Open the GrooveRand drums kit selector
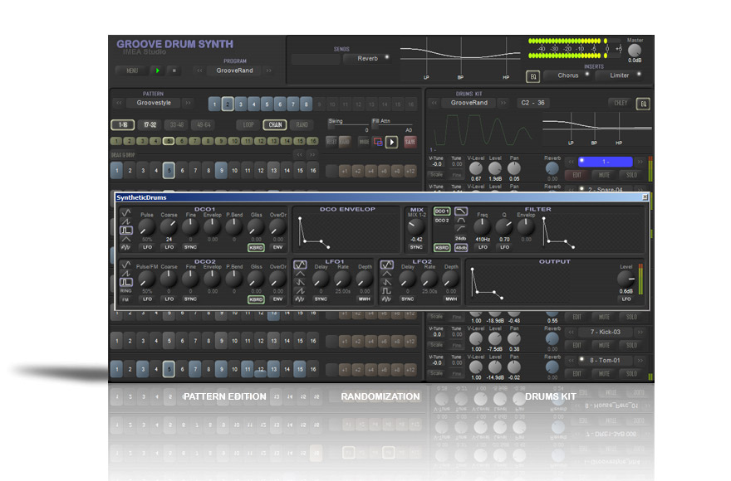731x481 pixels. (x=469, y=104)
